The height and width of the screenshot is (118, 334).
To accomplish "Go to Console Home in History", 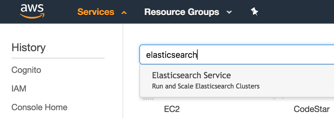I will pos(39,107).
